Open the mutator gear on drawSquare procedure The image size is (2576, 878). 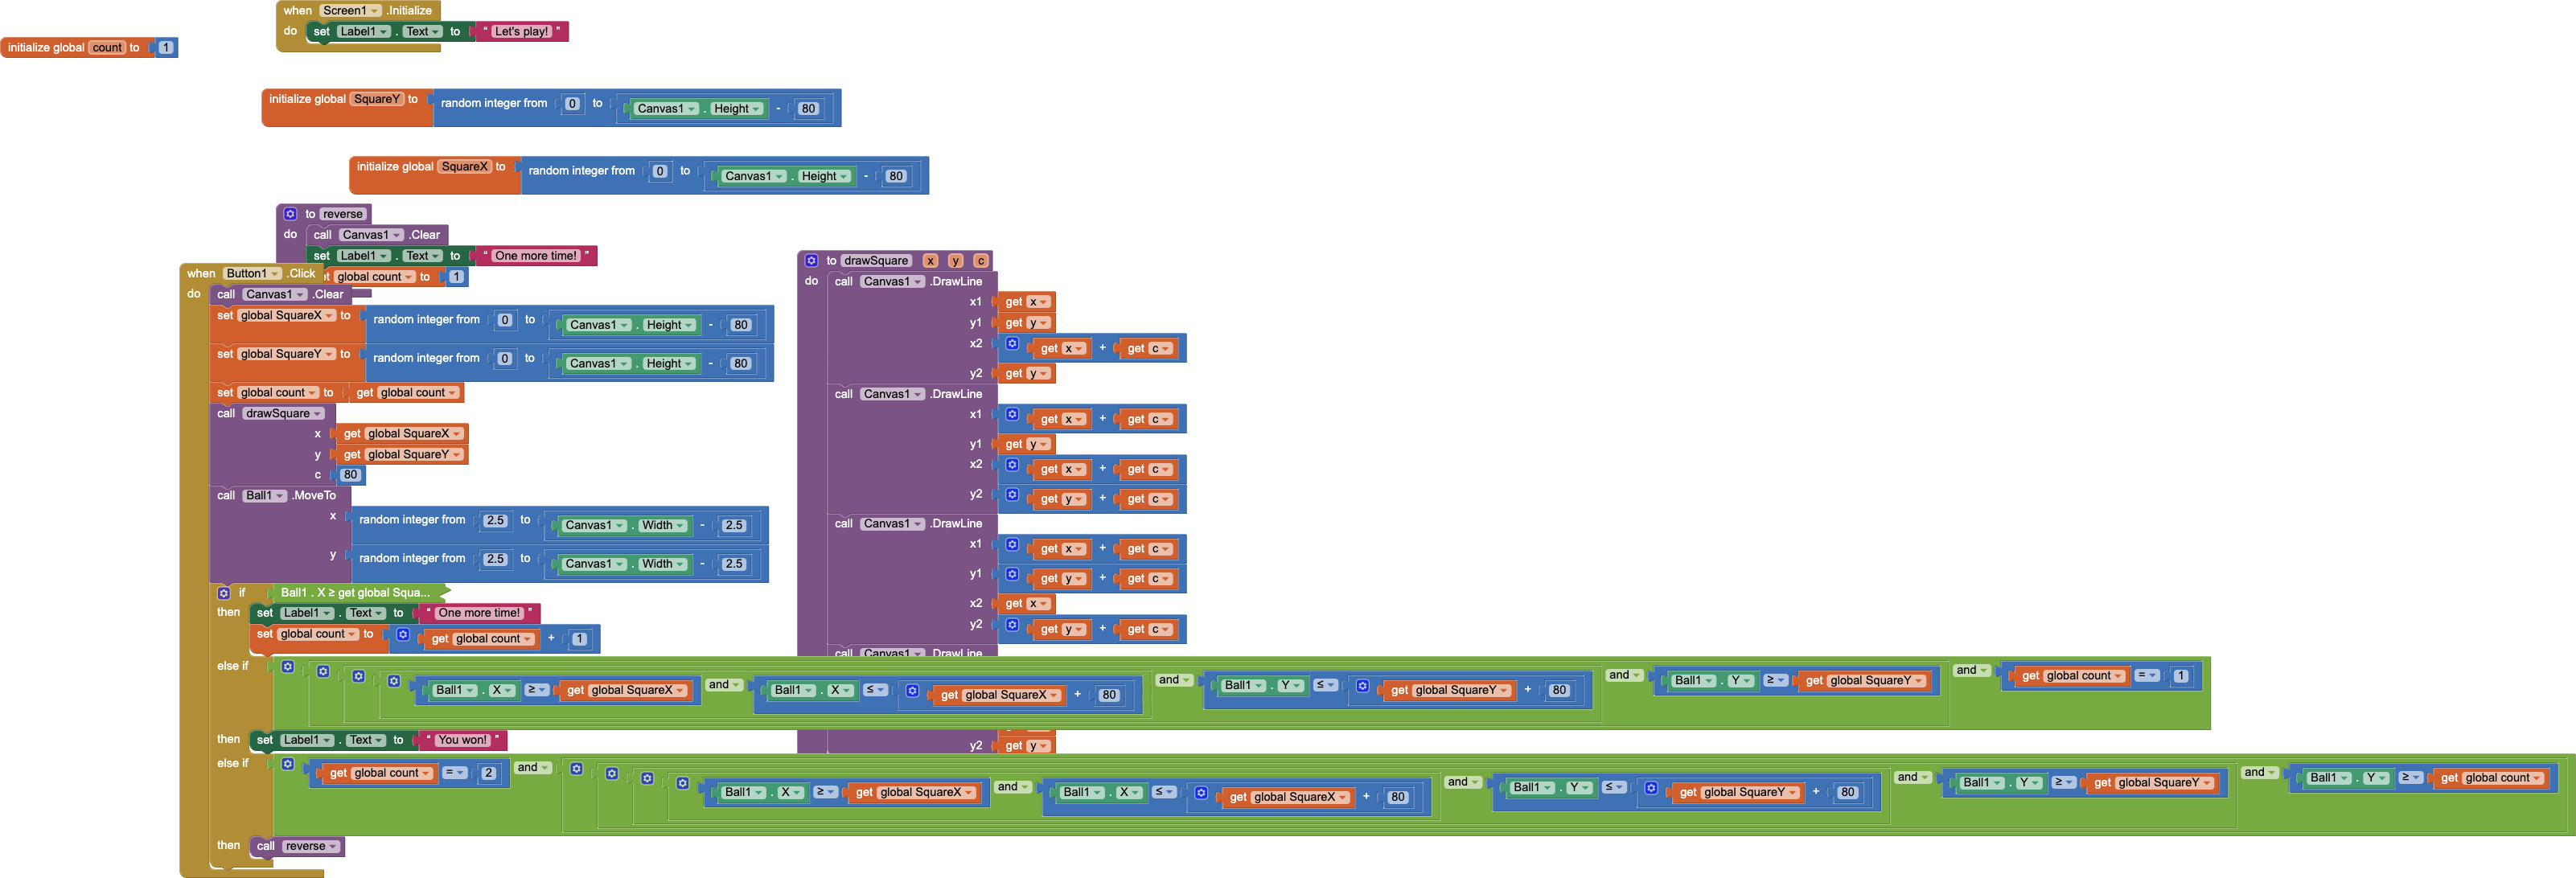811,261
